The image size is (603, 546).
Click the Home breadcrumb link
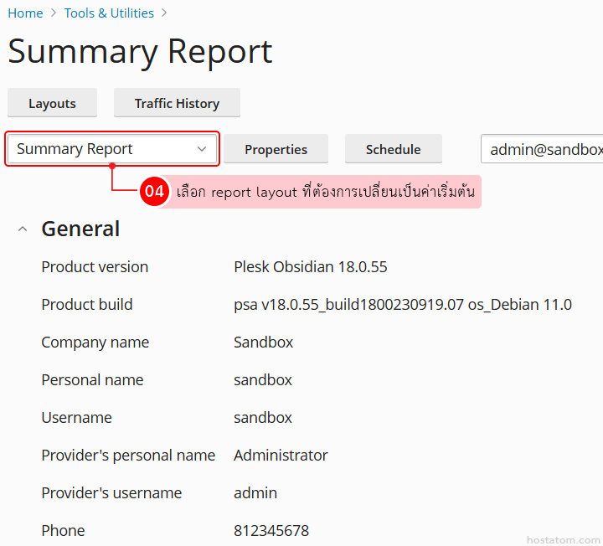[25, 13]
